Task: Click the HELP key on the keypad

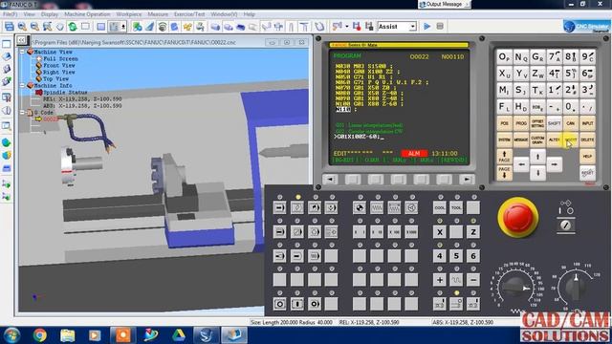Action: (587, 157)
